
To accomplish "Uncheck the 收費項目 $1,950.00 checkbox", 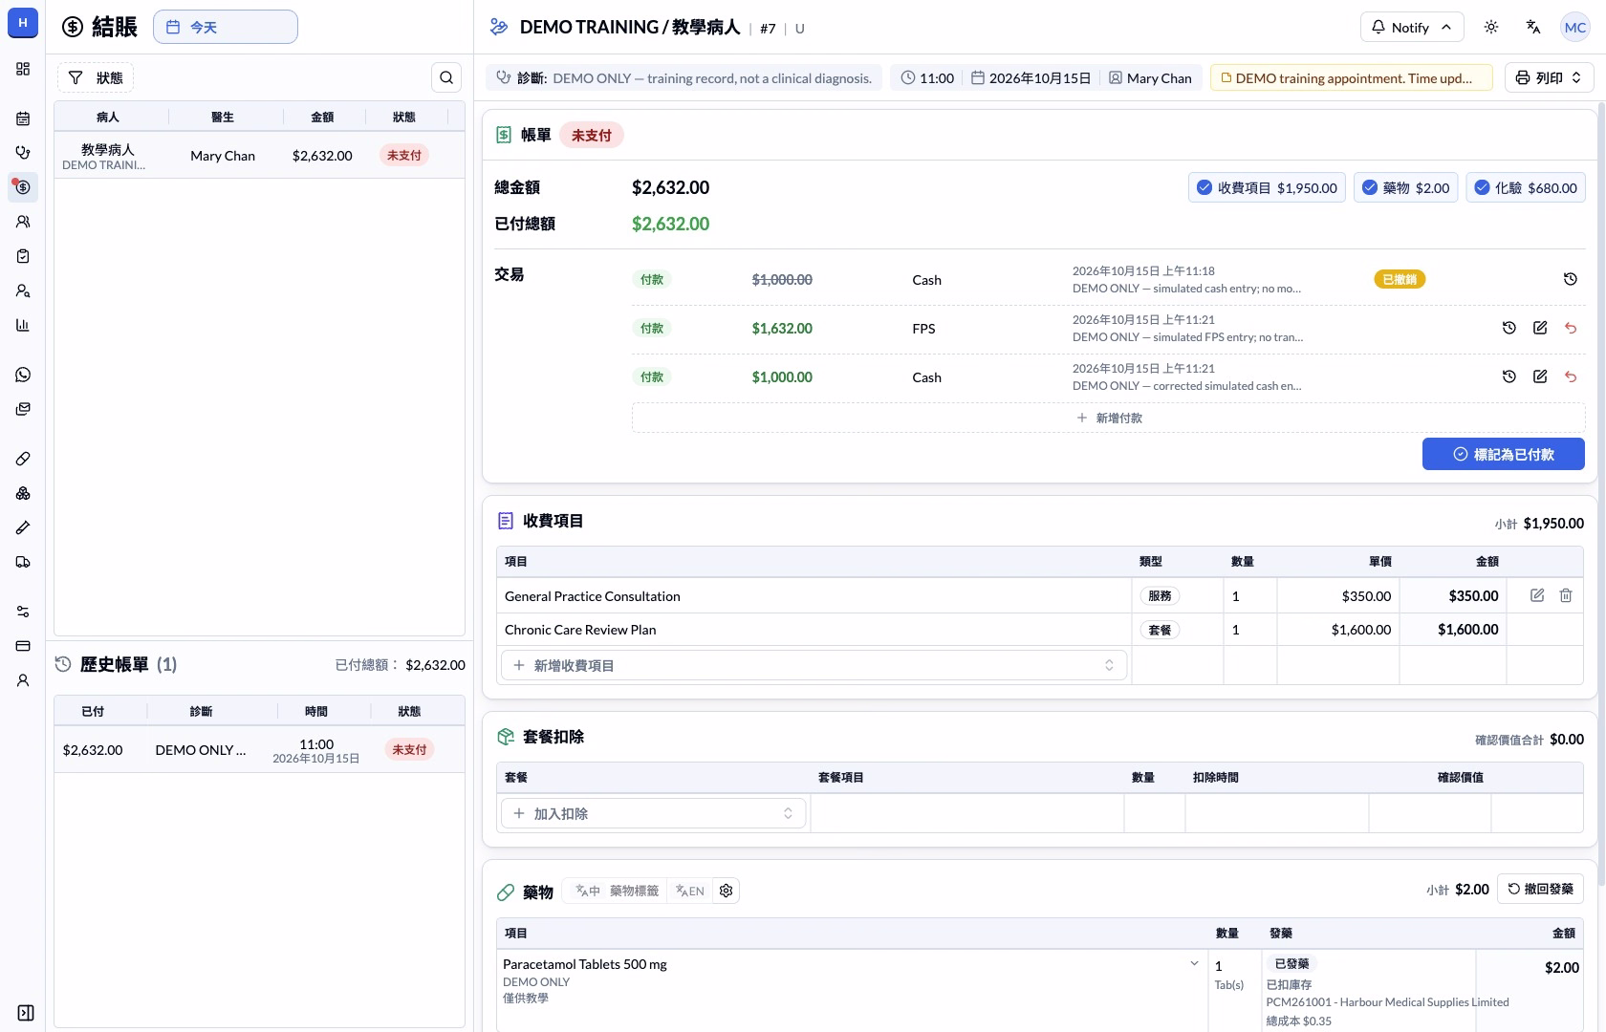I will pos(1204,187).
